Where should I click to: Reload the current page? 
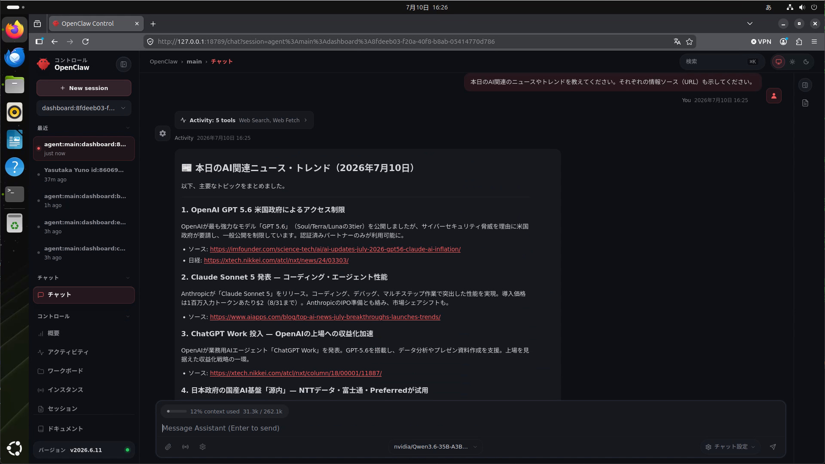[x=86, y=42]
